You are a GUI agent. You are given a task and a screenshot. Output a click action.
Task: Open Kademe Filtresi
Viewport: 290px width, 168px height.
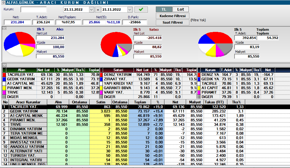[172, 16]
